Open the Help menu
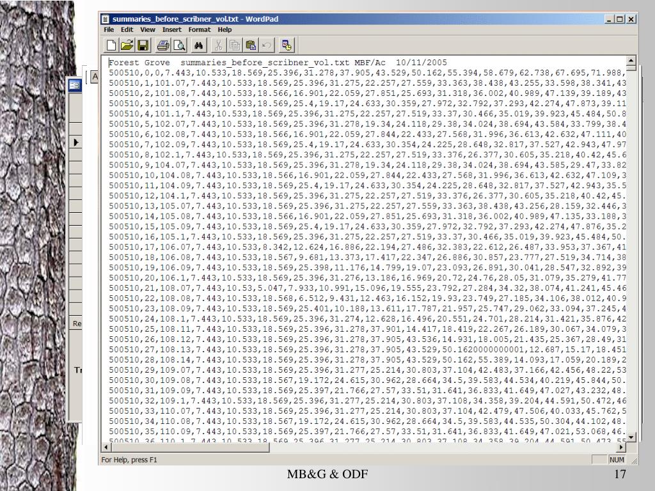The image size is (655, 491). (x=225, y=29)
